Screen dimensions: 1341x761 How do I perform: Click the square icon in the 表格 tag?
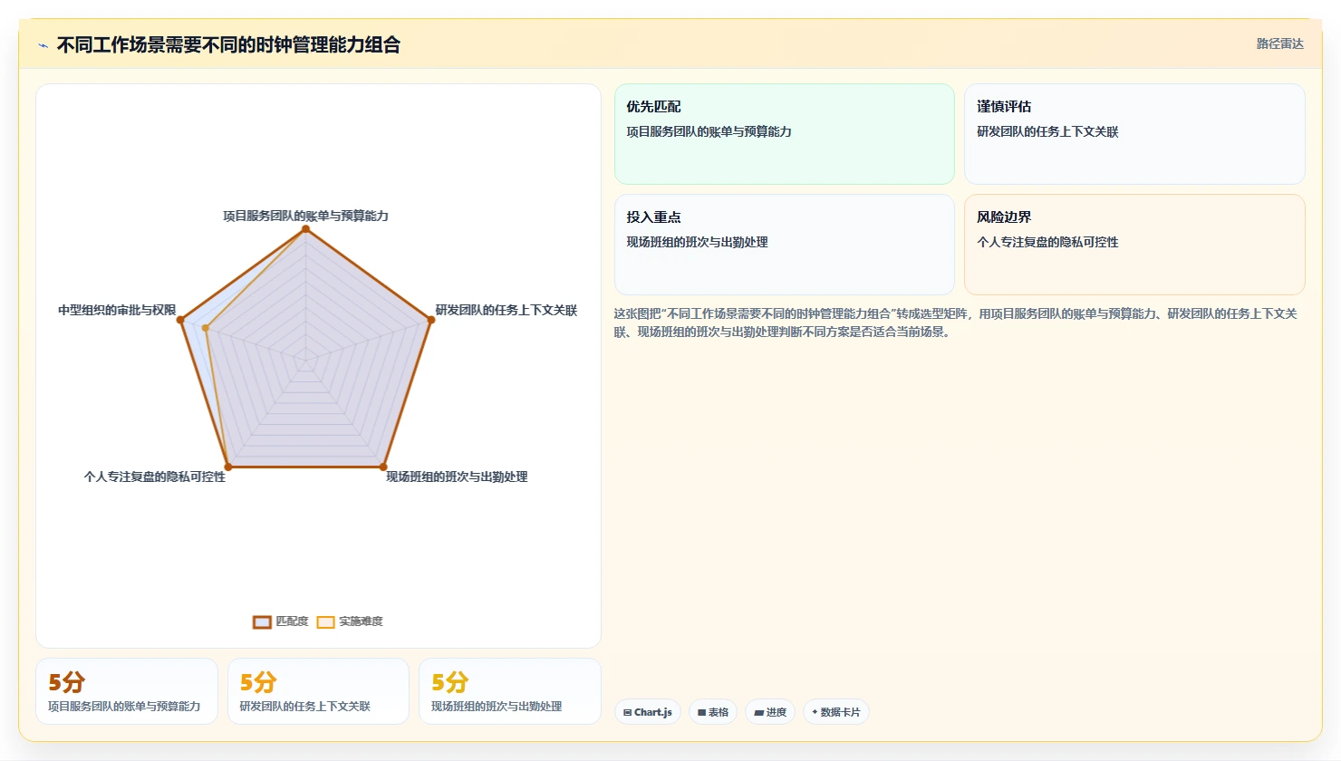click(701, 713)
